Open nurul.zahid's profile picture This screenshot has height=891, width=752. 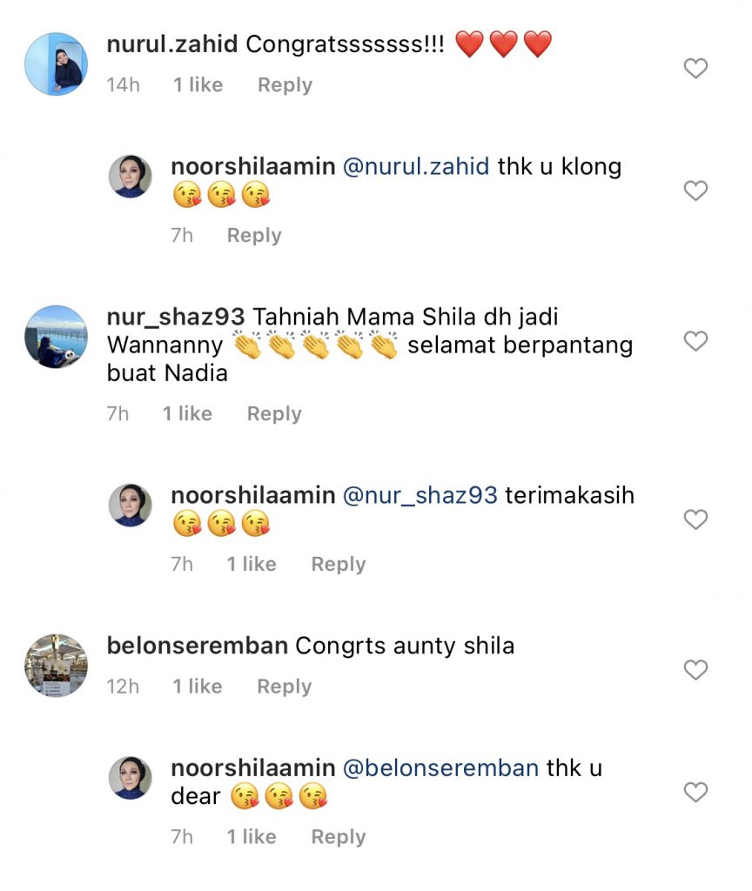tap(56, 64)
